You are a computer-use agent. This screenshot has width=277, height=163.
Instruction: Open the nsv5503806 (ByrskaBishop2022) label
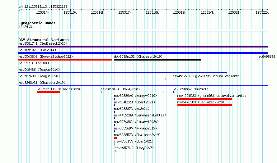(x=46, y=57)
